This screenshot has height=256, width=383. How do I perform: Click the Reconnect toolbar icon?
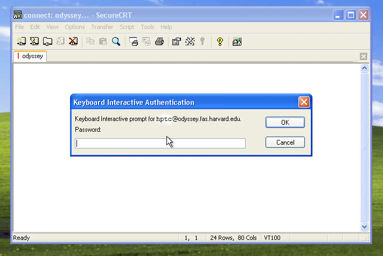(x=60, y=41)
